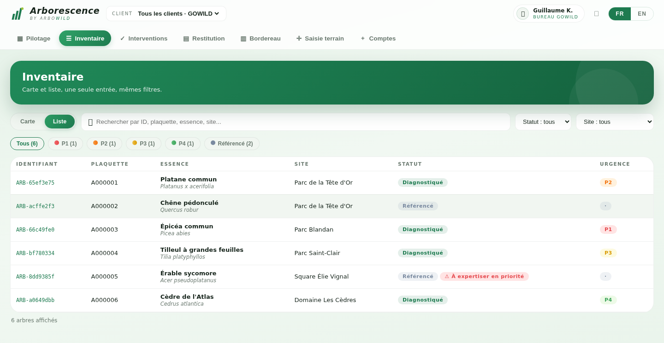Select the Tous (6) filter chip
Screen dimensions: 664x343
point(27,144)
